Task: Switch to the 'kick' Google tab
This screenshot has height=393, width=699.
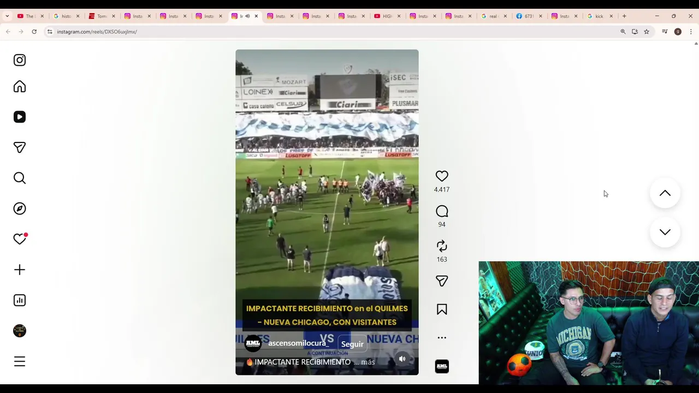Action: 600,16
